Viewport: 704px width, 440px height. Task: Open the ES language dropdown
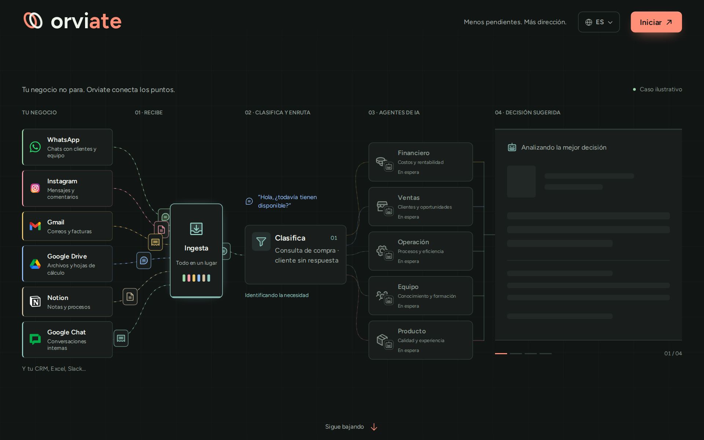click(x=599, y=22)
